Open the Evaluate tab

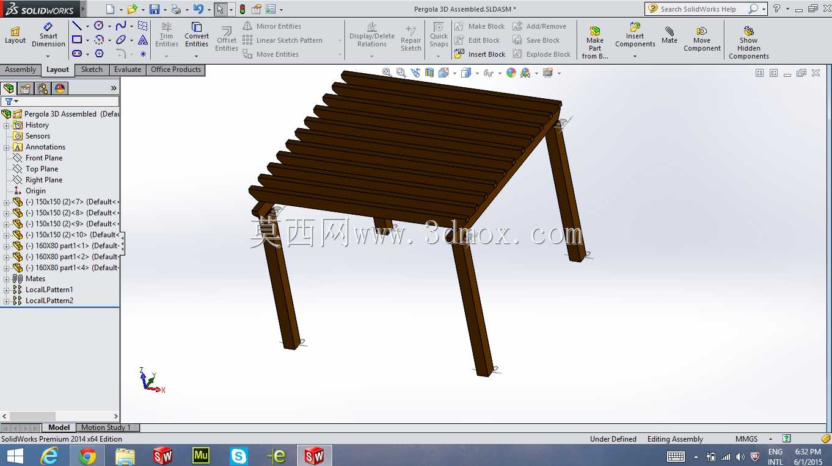pyautogui.click(x=128, y=70)
